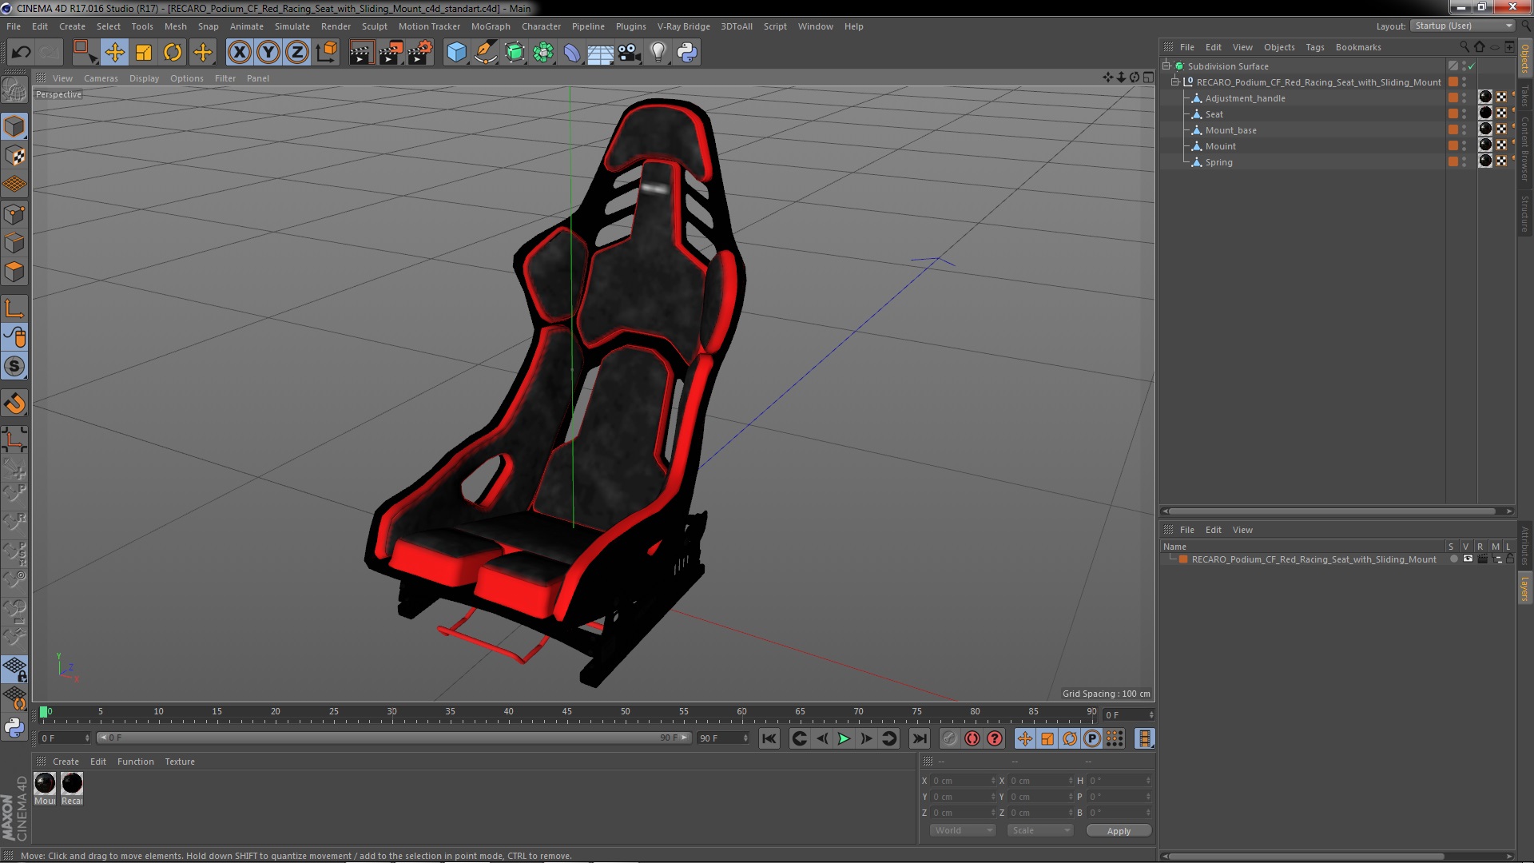Select the Scale tool in toolbar

click(144, 53)
